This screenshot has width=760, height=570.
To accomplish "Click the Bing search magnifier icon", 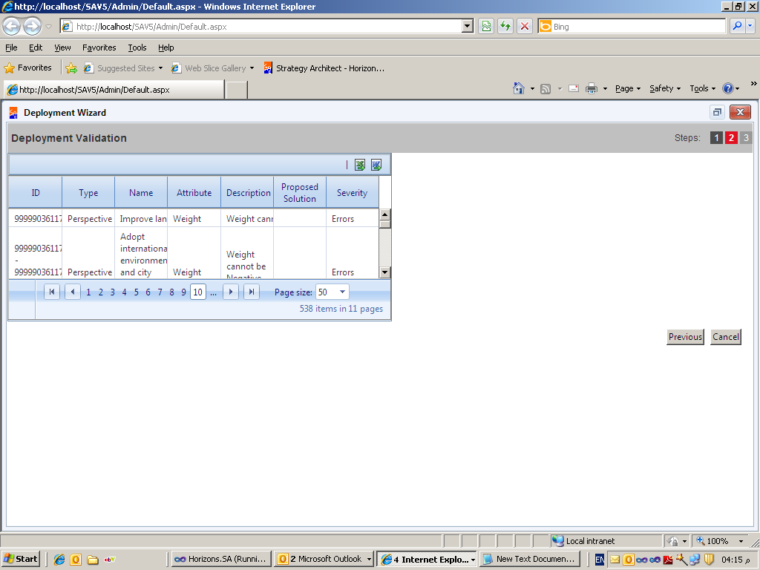I will click(737, 26).
